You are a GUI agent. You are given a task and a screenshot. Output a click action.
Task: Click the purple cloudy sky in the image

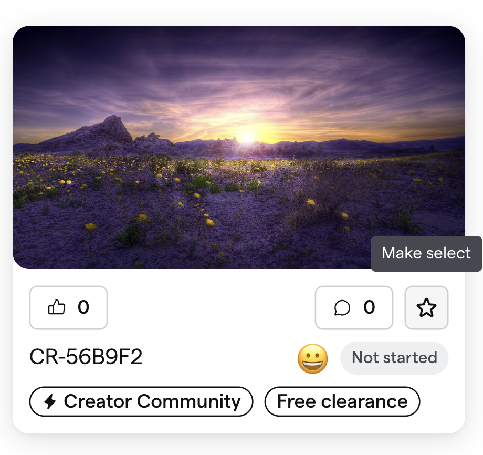coord(239,71)
